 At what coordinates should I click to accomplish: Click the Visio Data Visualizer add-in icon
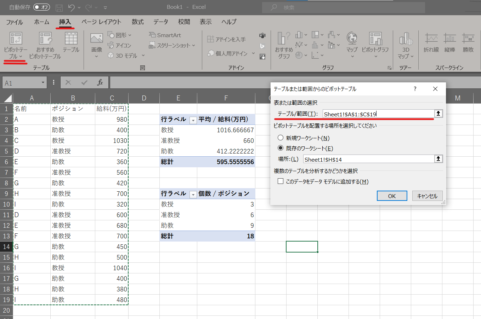pyautogui.click(x=262, y=35)
